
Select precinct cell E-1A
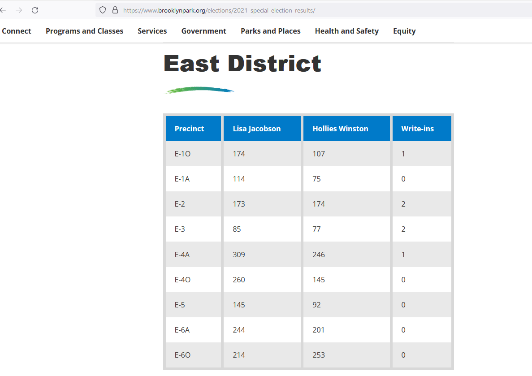click(193, 179)
